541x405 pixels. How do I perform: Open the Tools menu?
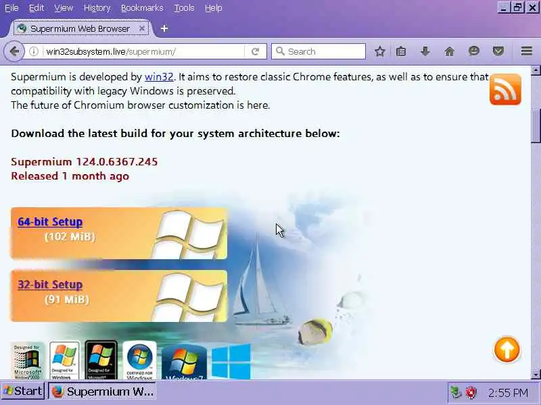[184, 8]
